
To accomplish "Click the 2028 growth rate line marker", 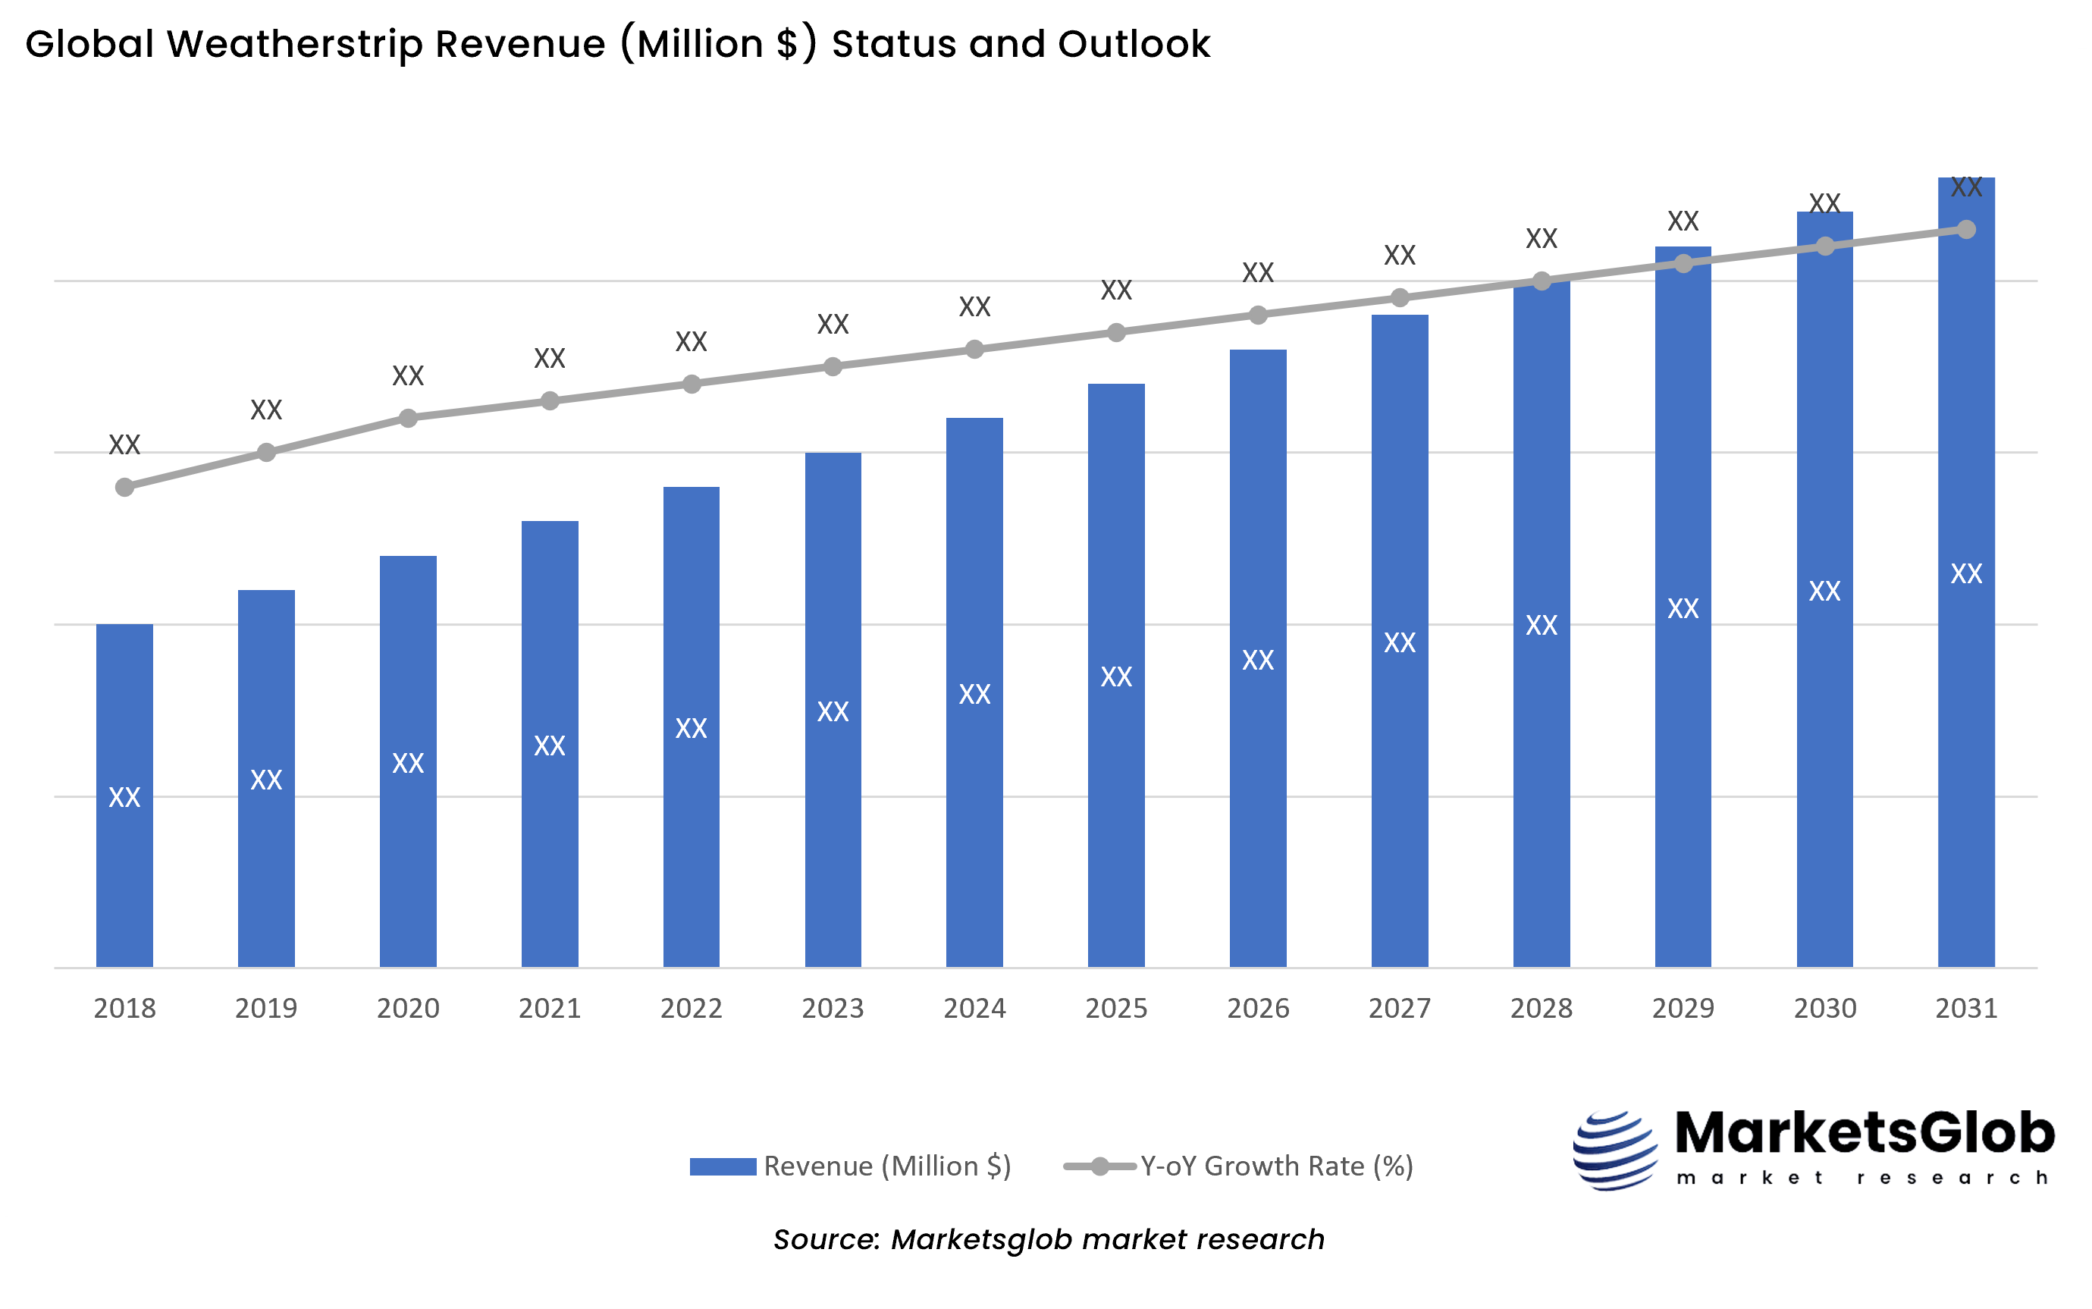I will pyautogui.click(x=1542, y=281).
